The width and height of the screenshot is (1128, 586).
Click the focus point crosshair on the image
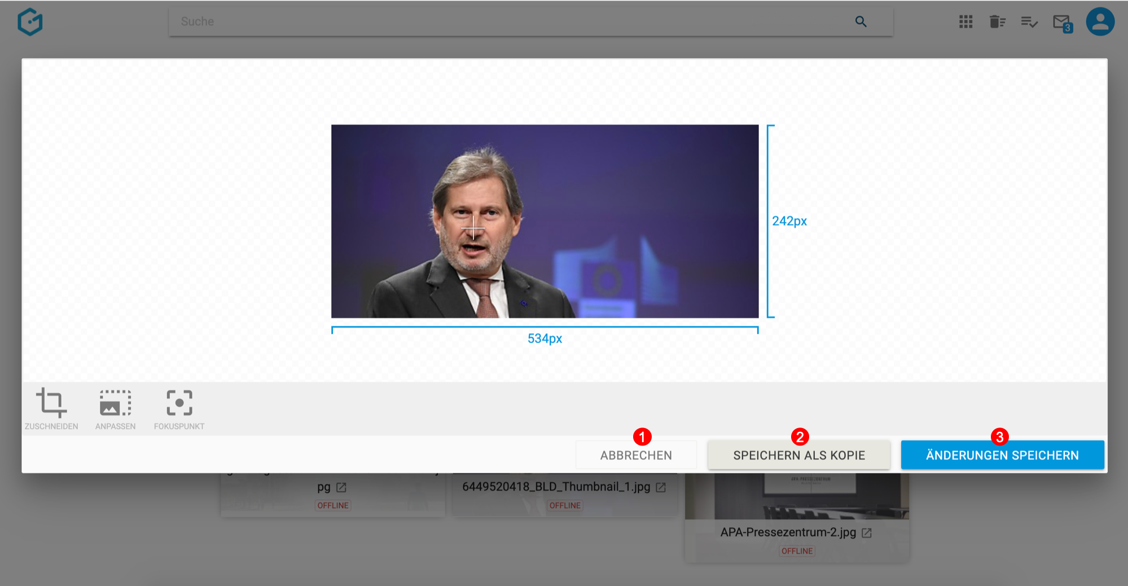point(473,228)
